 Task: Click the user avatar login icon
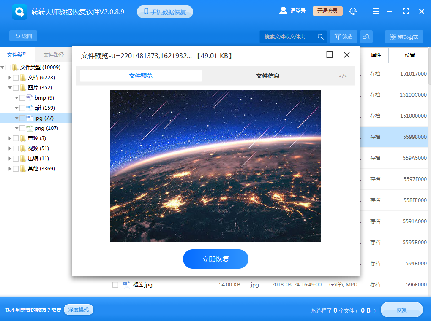click(283, 11)
